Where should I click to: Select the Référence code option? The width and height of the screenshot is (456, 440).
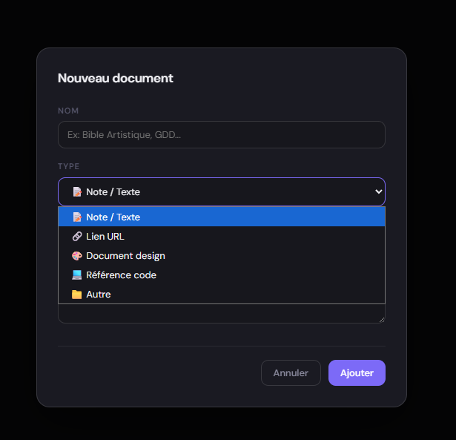pos(222,275)
